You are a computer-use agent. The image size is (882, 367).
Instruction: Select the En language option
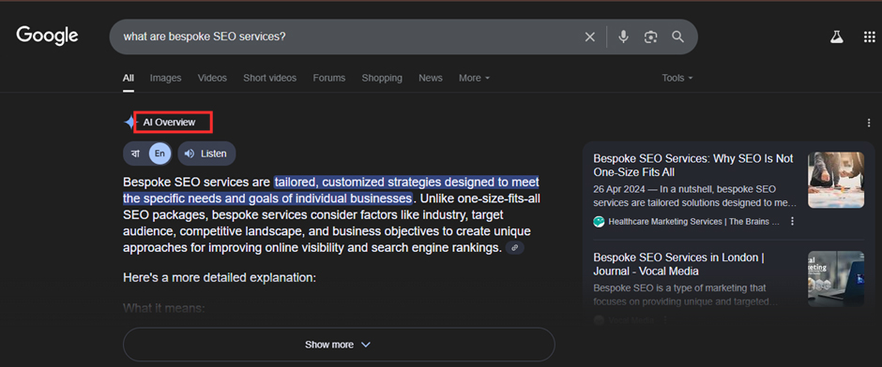(x=160, y=154)
